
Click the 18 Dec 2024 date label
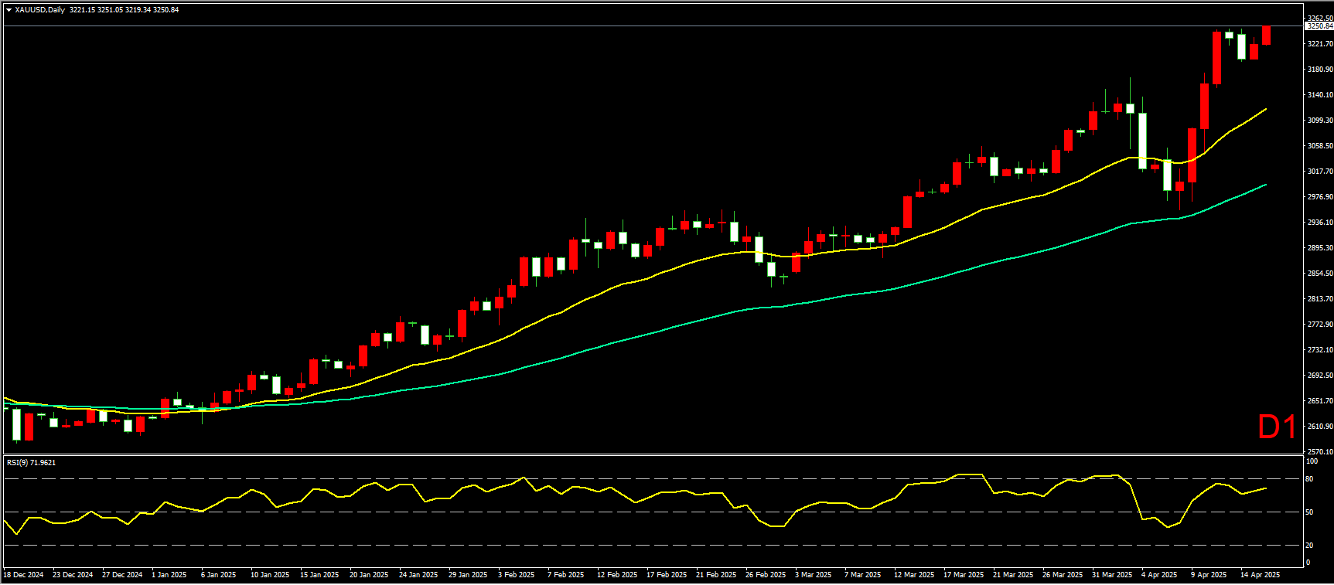pos(23,575)
